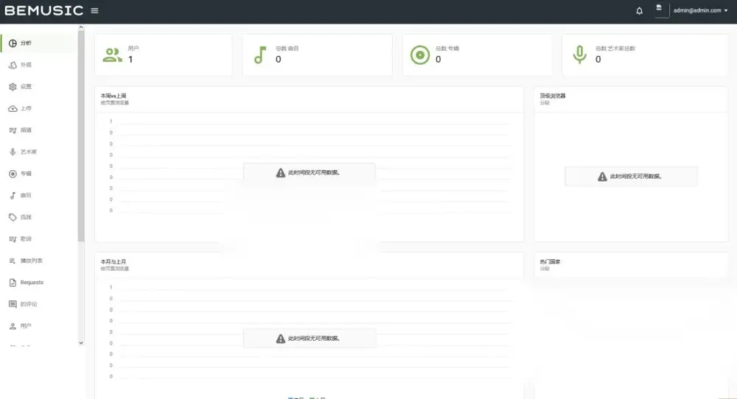Open the Requests item in sidebar
The image size is (737, 399).
(38, 283)
